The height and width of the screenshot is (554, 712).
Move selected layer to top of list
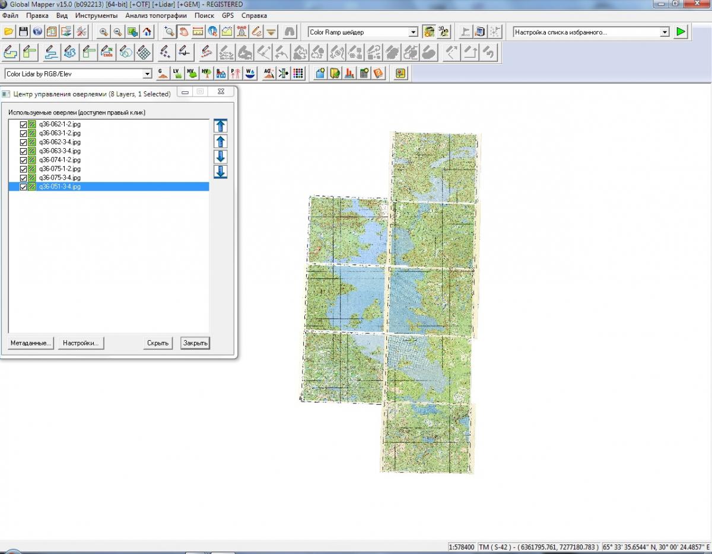(x=221, y=126)
